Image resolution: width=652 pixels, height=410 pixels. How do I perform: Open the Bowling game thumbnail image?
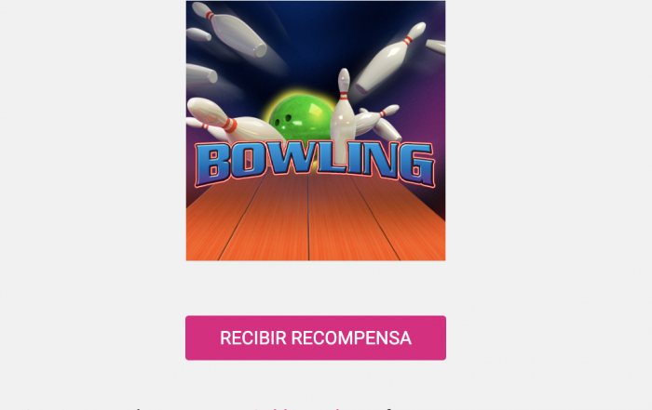316,131
